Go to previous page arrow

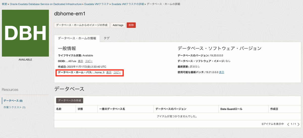288,124
